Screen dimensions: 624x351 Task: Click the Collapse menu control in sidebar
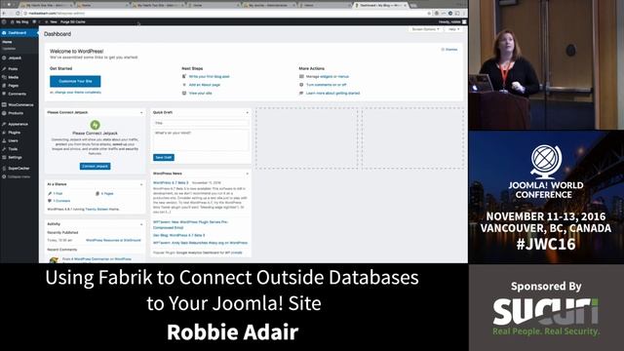pos(17,176)
